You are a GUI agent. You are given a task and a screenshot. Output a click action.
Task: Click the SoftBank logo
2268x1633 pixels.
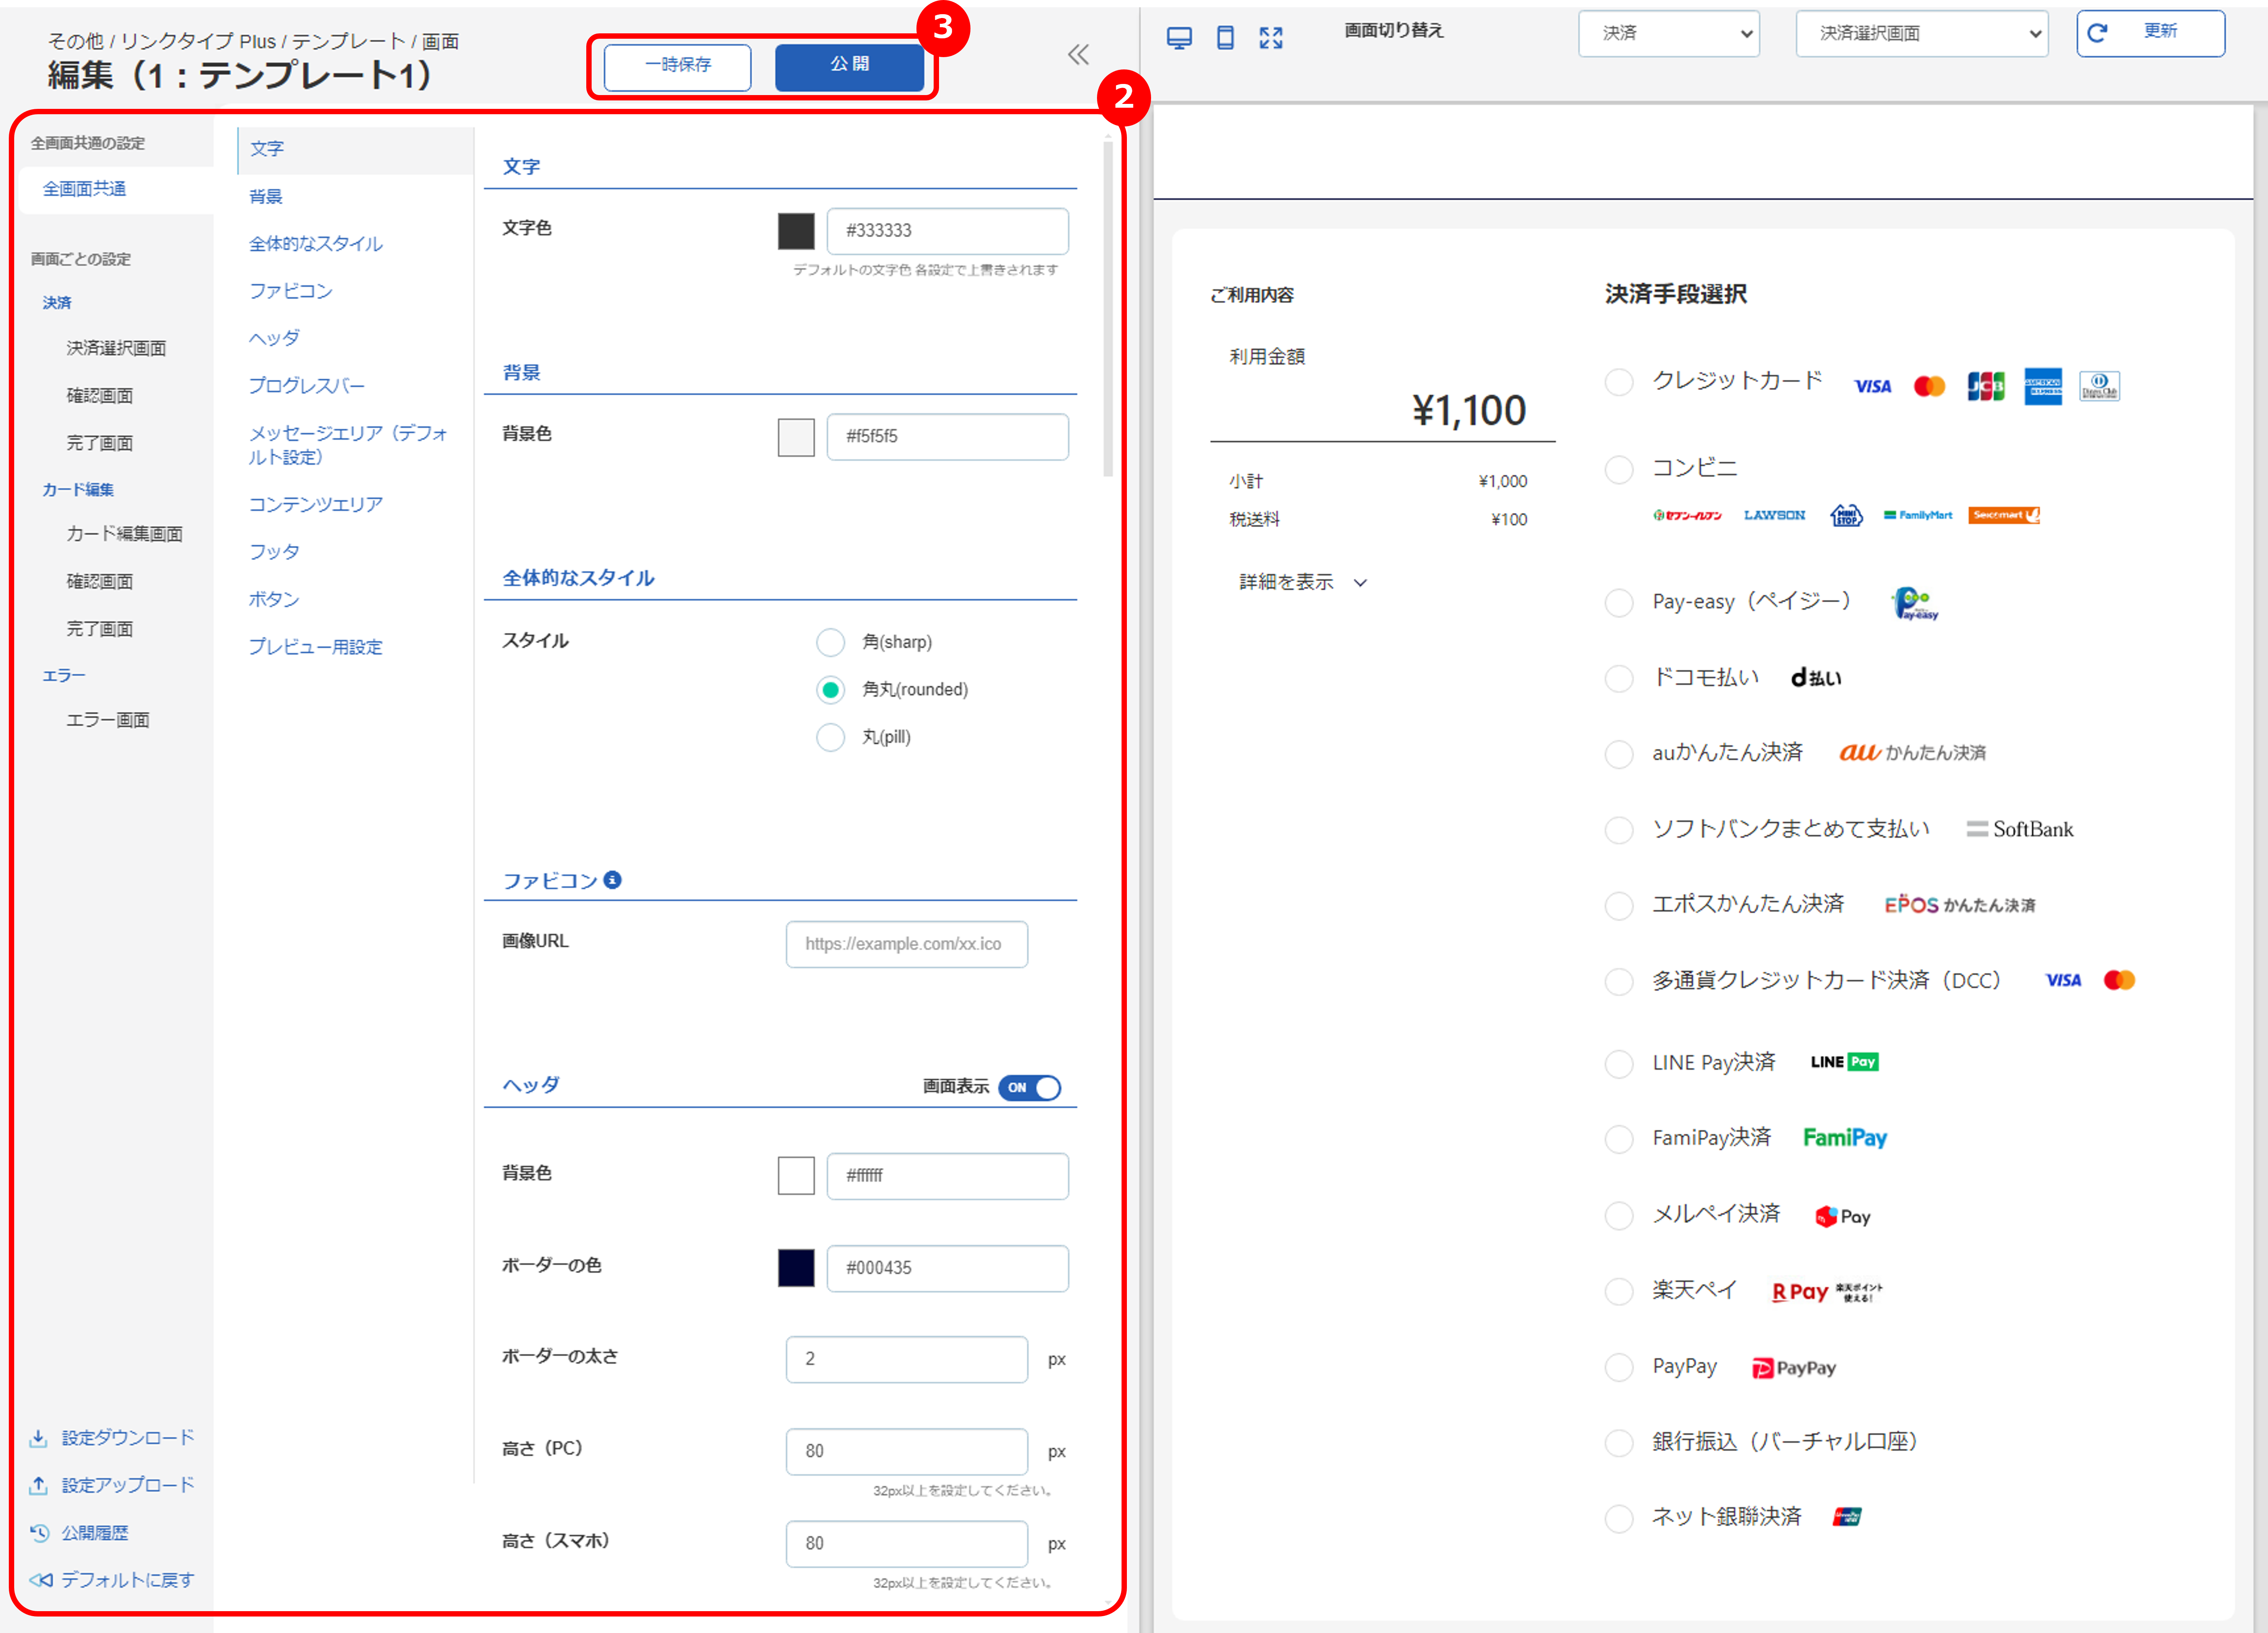[x=2019, y=829]
